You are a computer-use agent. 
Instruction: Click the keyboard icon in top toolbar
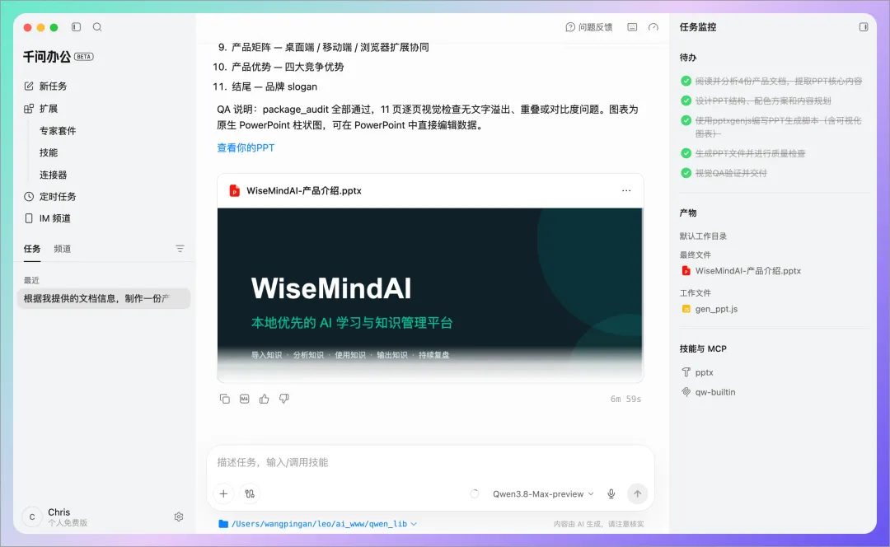pyautogui.click(x=632, y=27)
